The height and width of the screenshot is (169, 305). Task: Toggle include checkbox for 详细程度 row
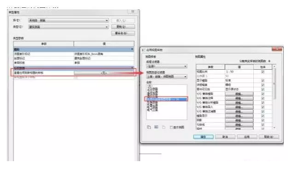(263, 85)
